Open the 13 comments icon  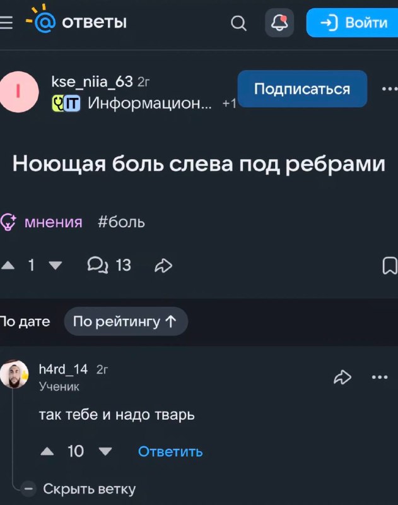109,265
